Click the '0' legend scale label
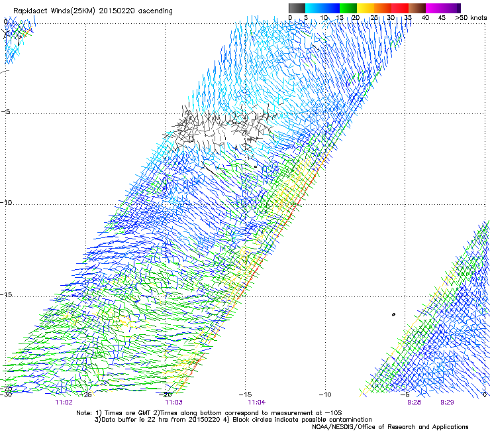This screenshot has height=431, width=490. 290,18
